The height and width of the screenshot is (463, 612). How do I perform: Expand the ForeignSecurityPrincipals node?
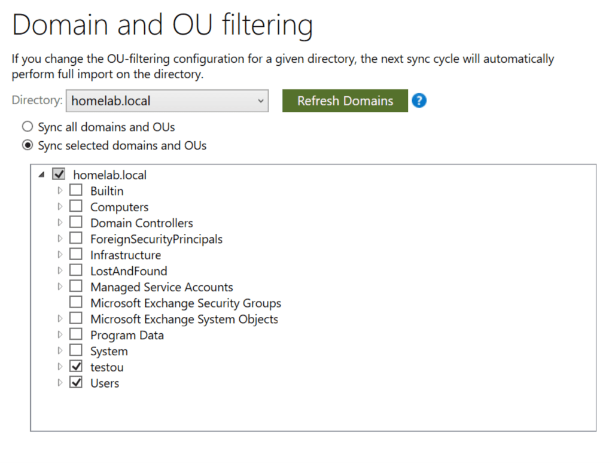59,239
